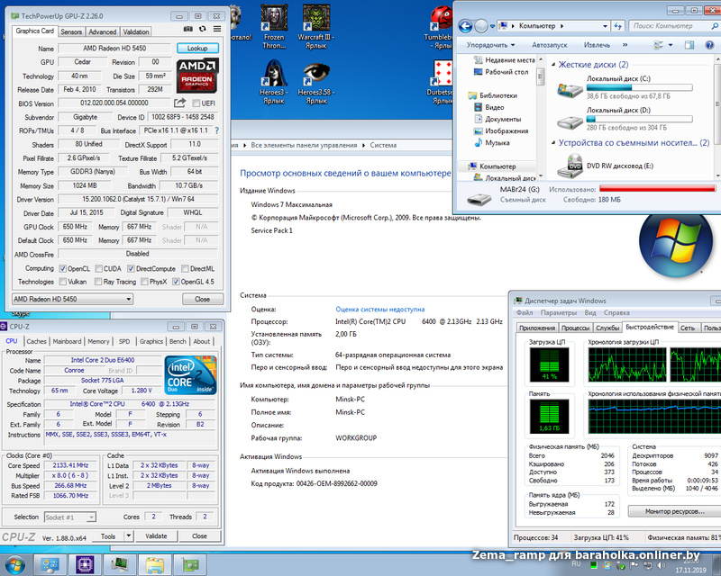721x576 pixels.
Task: Open the CPU-Z Tools dropdown arrow
Action: tap(129, 536)
